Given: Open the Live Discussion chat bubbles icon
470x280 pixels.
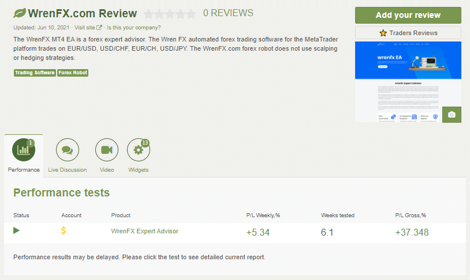Looking at the screenshot, I should (68, 150).
